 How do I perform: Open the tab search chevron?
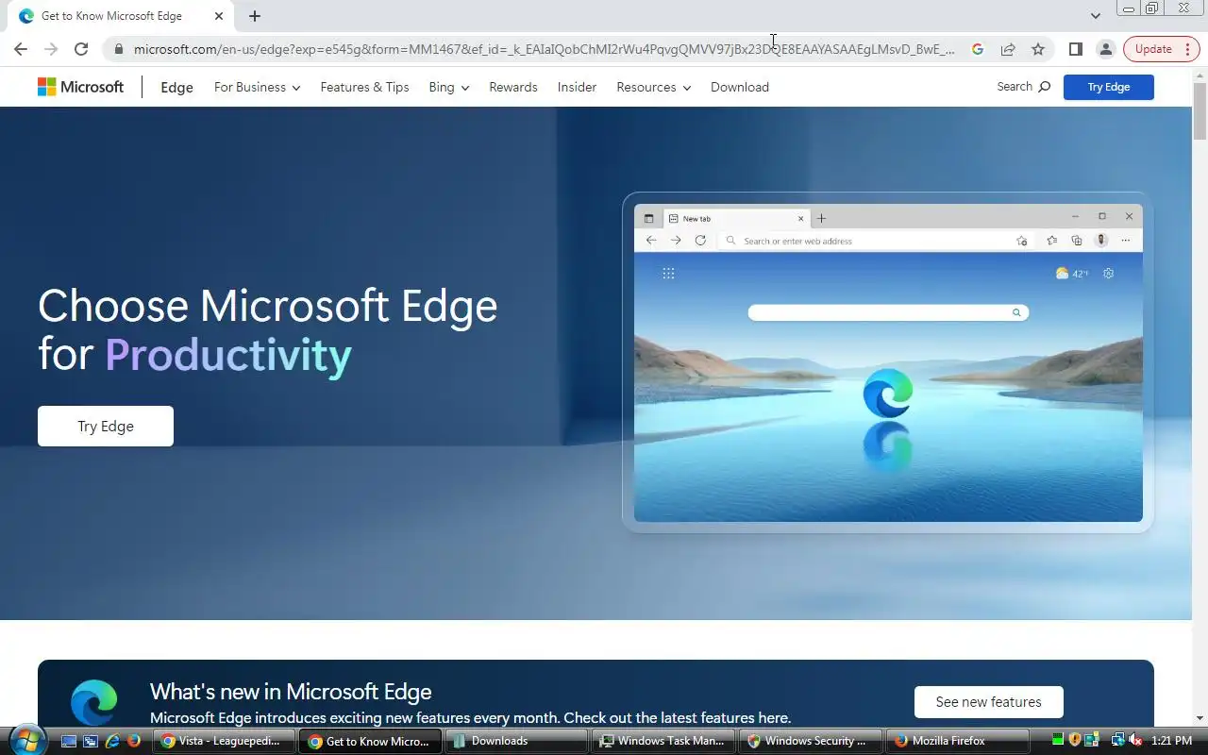pyautogui.click(x=1095, y=16)
